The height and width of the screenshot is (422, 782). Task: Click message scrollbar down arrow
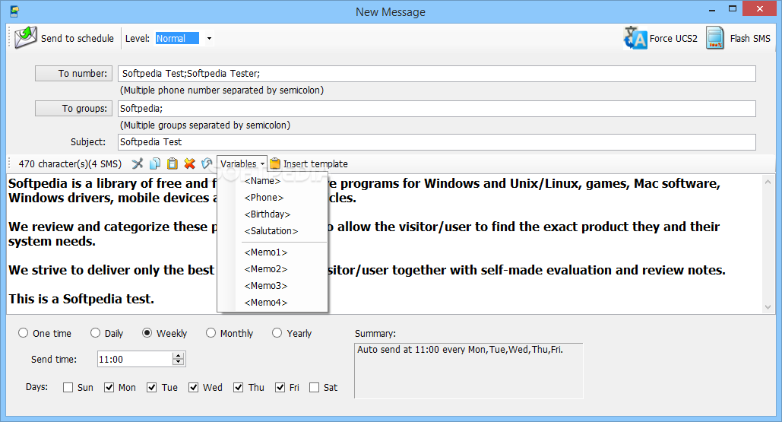point(768,306)
